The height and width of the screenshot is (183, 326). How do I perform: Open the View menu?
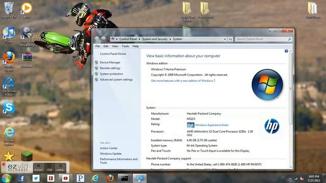115,46
